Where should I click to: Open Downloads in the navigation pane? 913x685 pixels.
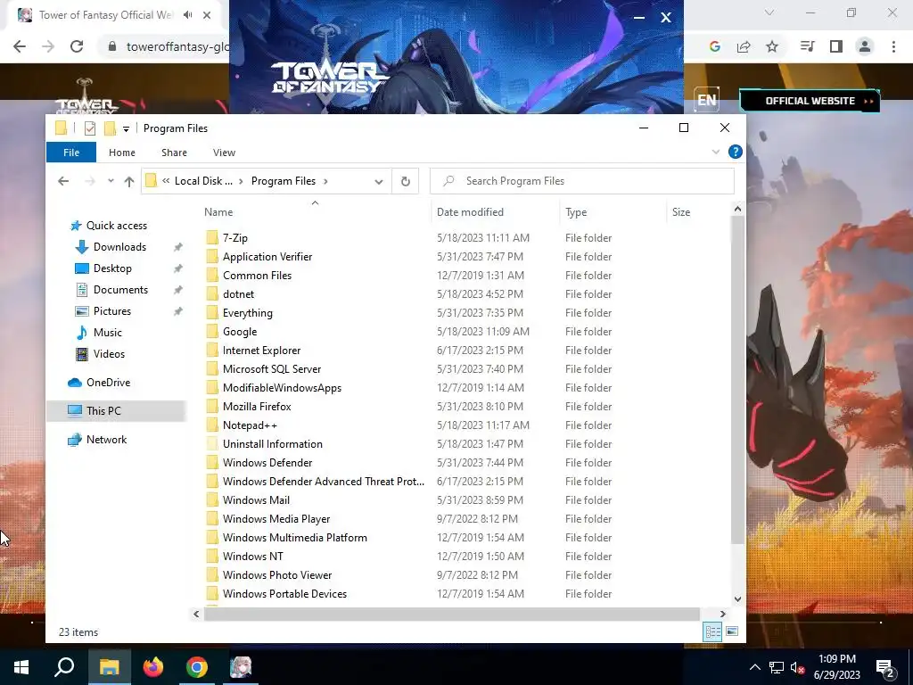[x=119, y=247]
